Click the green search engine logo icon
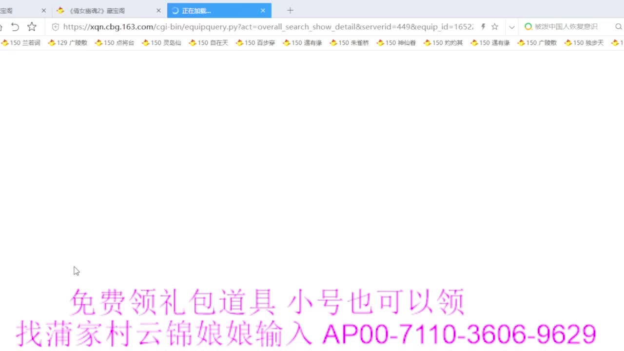 coord(528,27)
